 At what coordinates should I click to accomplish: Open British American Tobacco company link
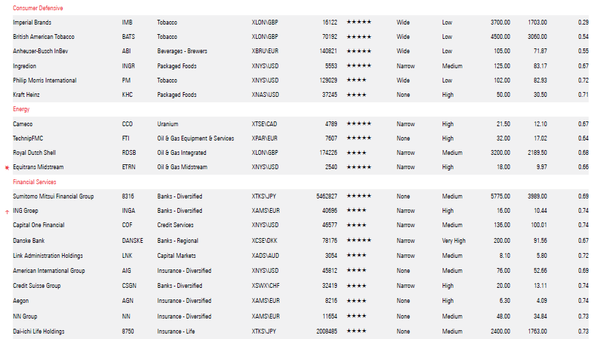tap(44, 37)
